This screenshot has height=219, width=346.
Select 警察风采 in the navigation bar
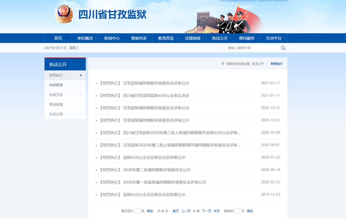point(139,38)
